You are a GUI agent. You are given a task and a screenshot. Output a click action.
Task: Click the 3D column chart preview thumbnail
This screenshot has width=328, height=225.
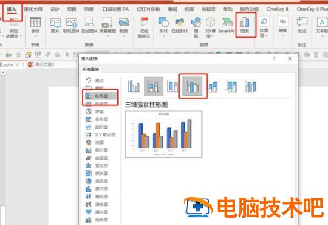click(163, 134)
